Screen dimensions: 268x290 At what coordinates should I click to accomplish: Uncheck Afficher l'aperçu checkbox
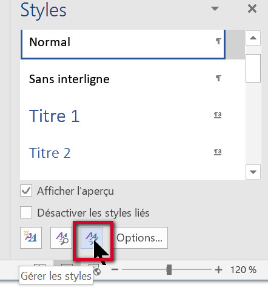[26, 191]
